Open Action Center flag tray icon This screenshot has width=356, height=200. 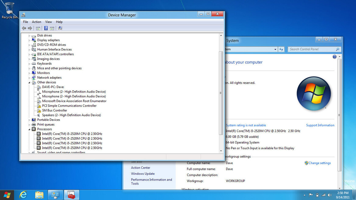tap(311, 195)
